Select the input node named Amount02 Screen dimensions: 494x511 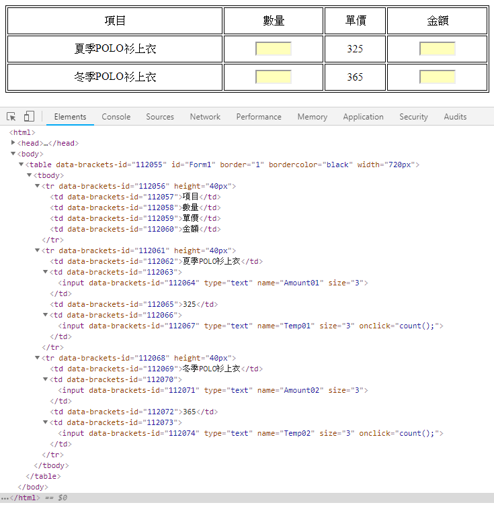click(x=213, y=390)
